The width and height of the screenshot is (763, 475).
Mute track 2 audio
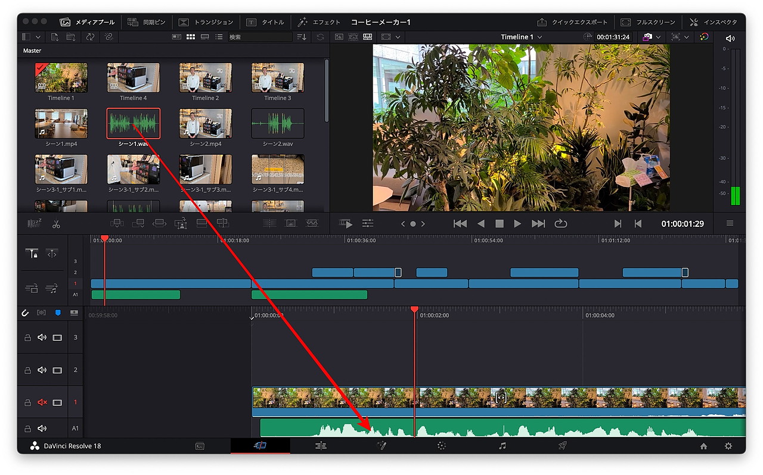point(42,370)
